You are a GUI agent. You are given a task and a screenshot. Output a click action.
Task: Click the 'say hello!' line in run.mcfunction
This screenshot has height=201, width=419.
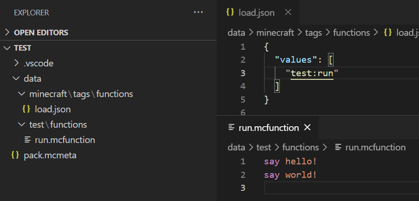pyautogui.click(x=290, y=162)
